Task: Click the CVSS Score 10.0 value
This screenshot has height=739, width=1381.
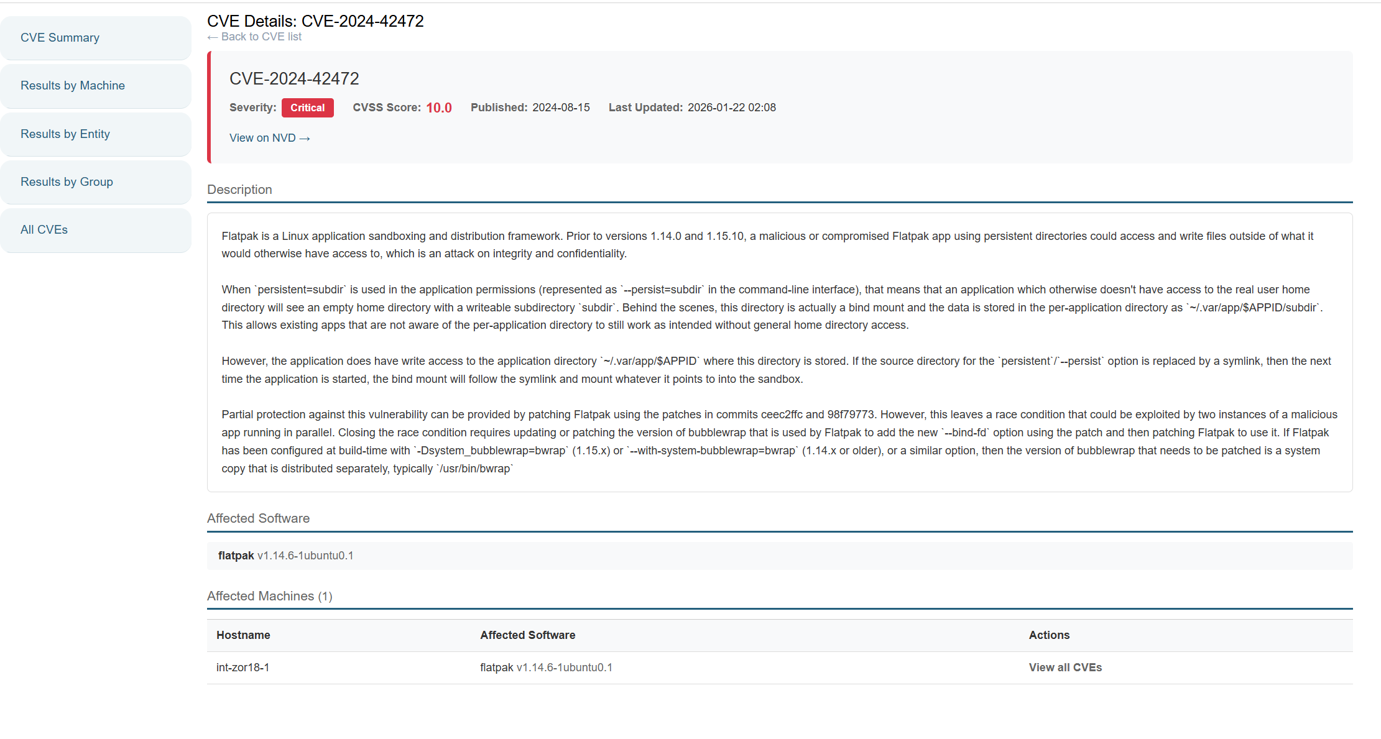Action: pos(438,108)
